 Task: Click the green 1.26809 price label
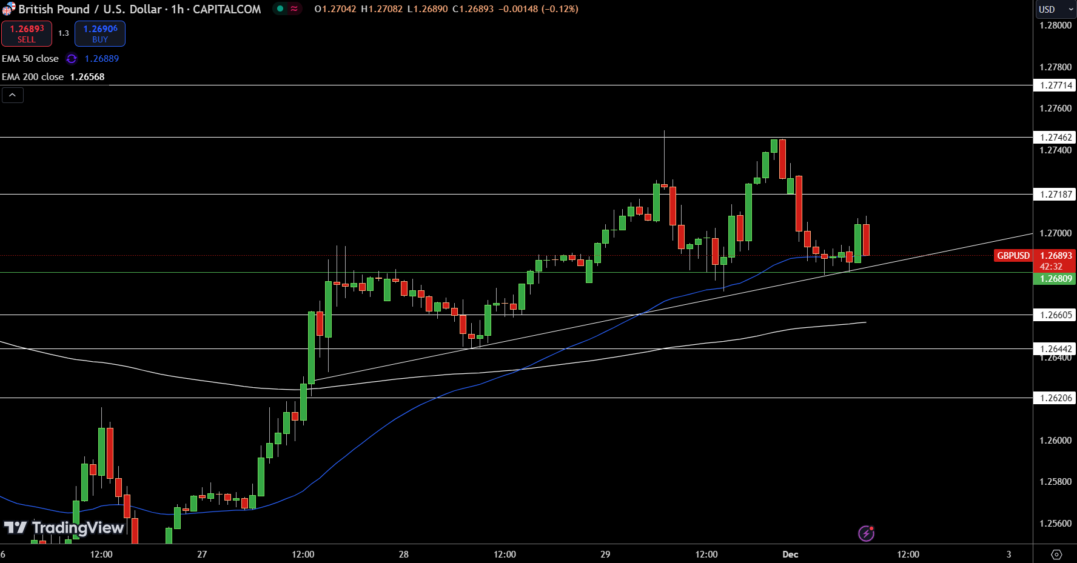(1056, 279)
